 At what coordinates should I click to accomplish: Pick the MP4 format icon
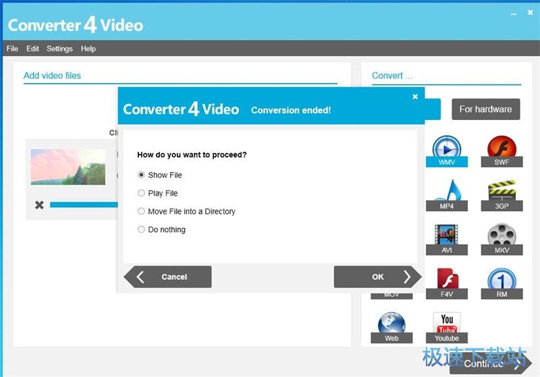point(447,195)
